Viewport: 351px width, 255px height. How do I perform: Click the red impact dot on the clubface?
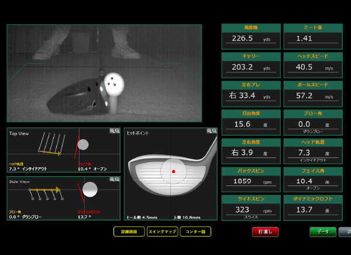click(173, 171)
